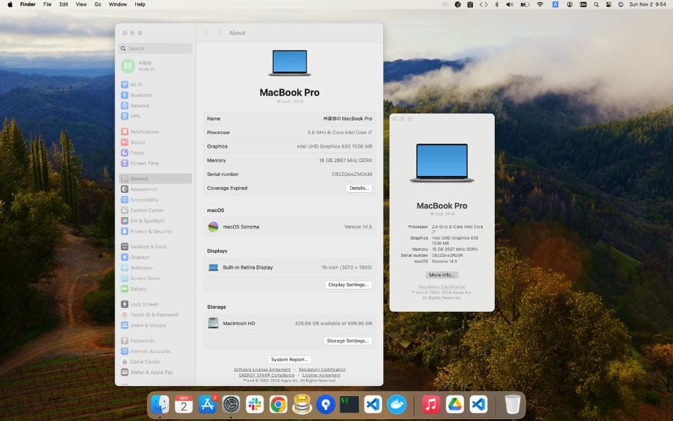Launch Visual Studio Code from the Dock
Screen dimensions: 673x421
(373, 404)
